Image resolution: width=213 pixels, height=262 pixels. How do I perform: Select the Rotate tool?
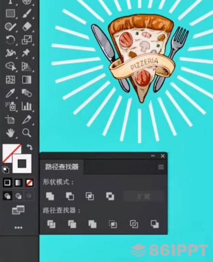click(x=11, y=40)
